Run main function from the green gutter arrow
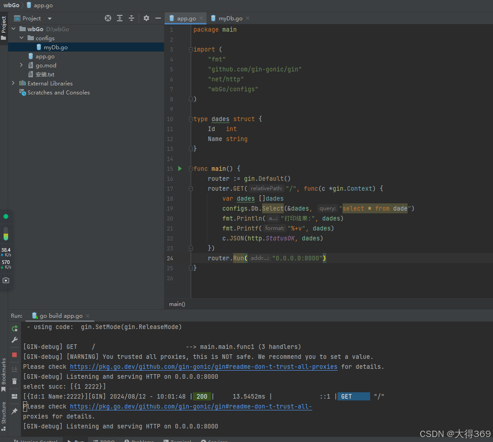The height and width of the screenshot is (442, 493). pos(180,169)
